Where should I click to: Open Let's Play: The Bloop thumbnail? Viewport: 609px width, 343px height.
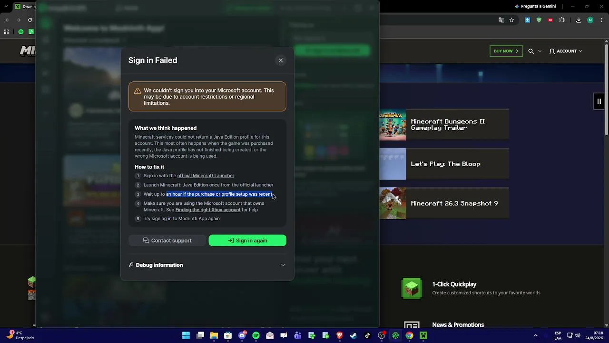point(393,164)
